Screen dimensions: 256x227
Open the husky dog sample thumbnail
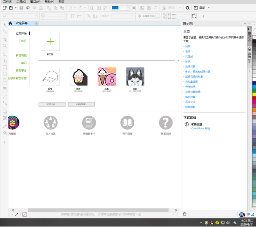[x=135, y=77]
